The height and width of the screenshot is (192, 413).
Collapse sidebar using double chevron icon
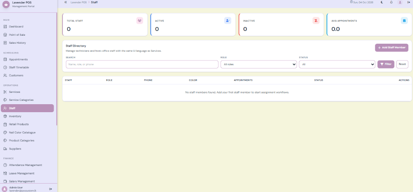click(65, 2)
